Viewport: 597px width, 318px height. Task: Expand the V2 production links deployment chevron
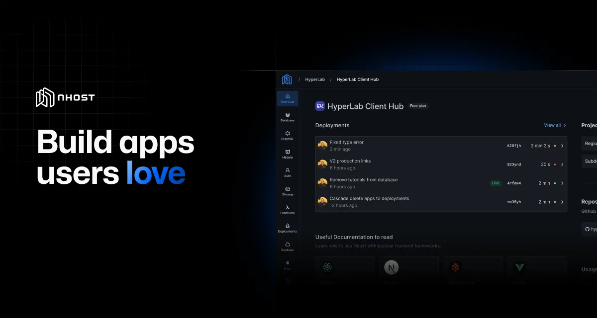tap(562, 164)
